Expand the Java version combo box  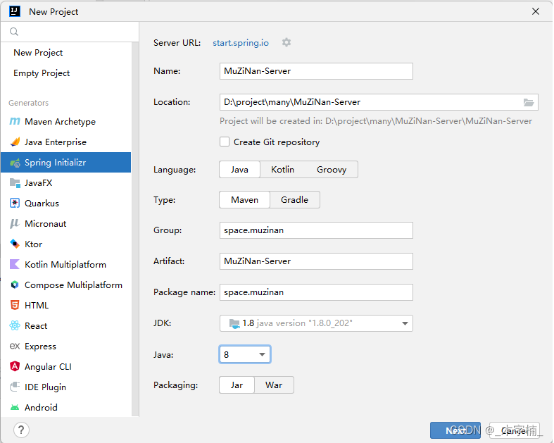[262, 355]
